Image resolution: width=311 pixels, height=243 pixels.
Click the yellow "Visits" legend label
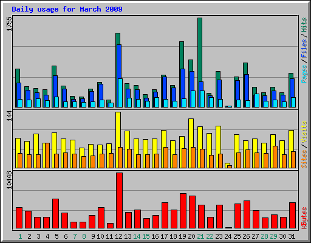click(x=304, y=132)
